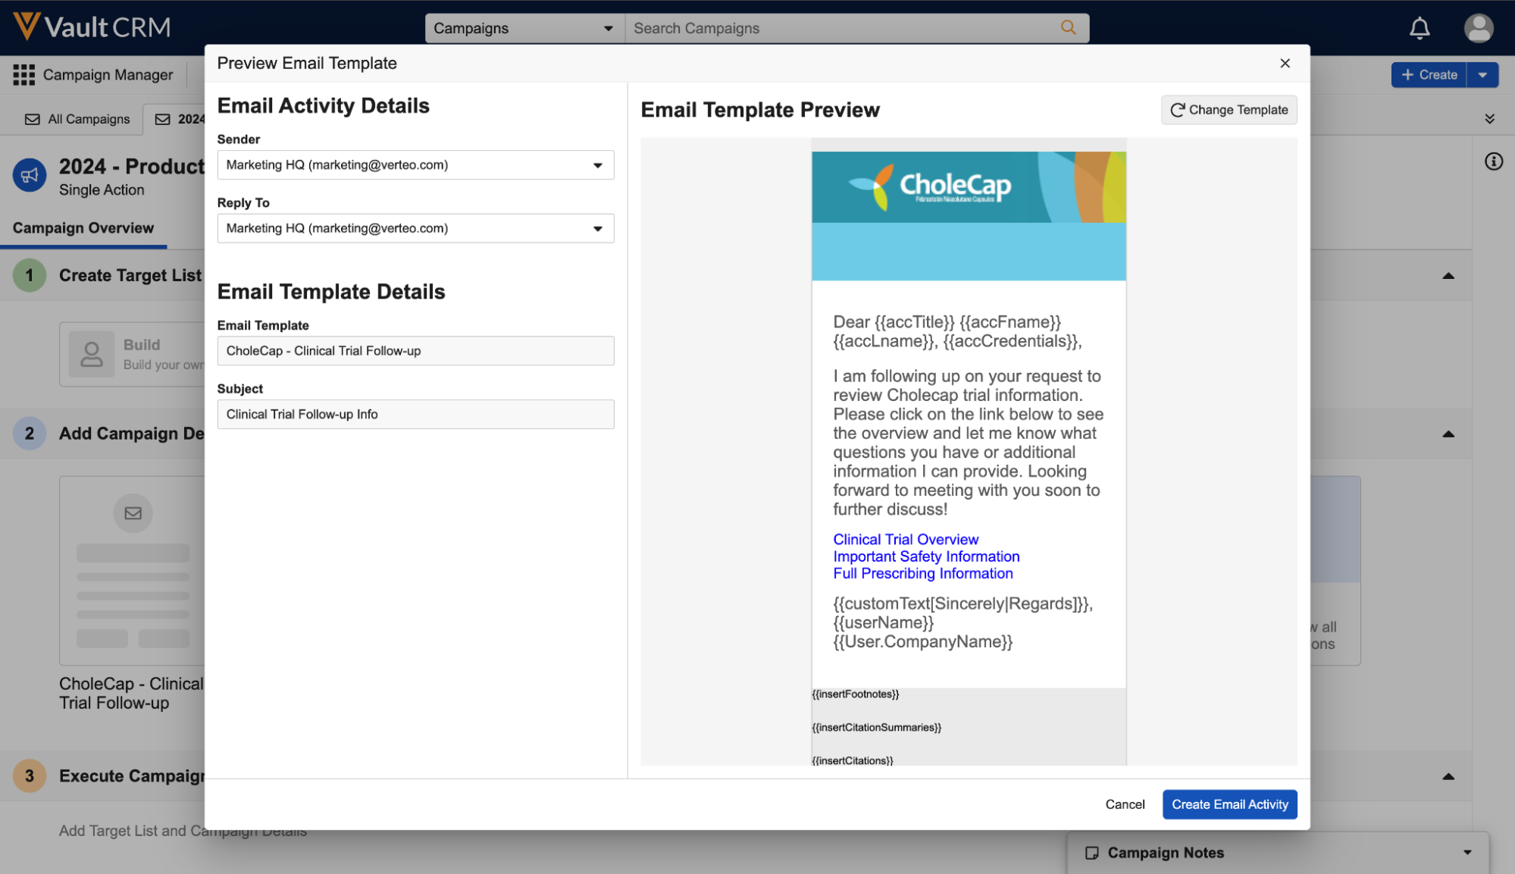Close the Preview Email Template dialog
This screenshot has width=1515, height=874.
point(1285,64)
